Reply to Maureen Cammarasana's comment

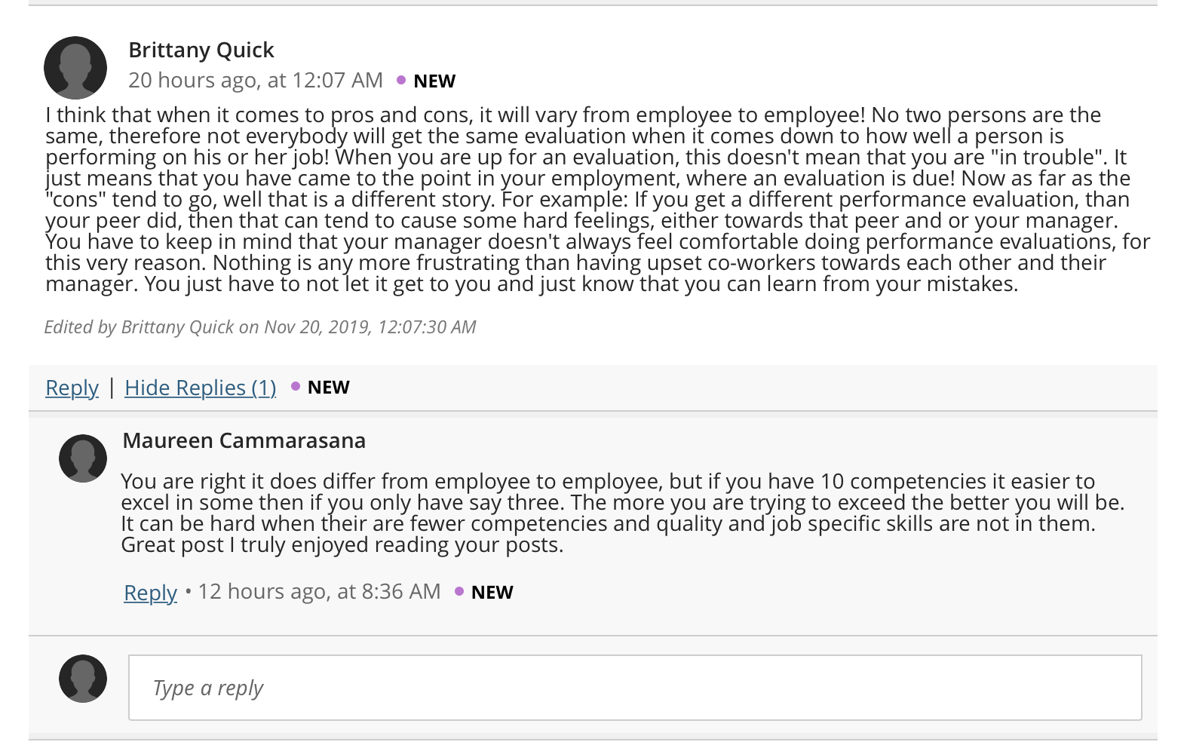[150, 593]
